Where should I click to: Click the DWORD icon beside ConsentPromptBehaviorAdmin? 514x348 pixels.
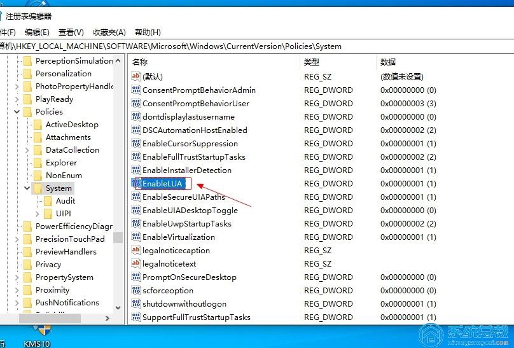[x=135, y=90]
